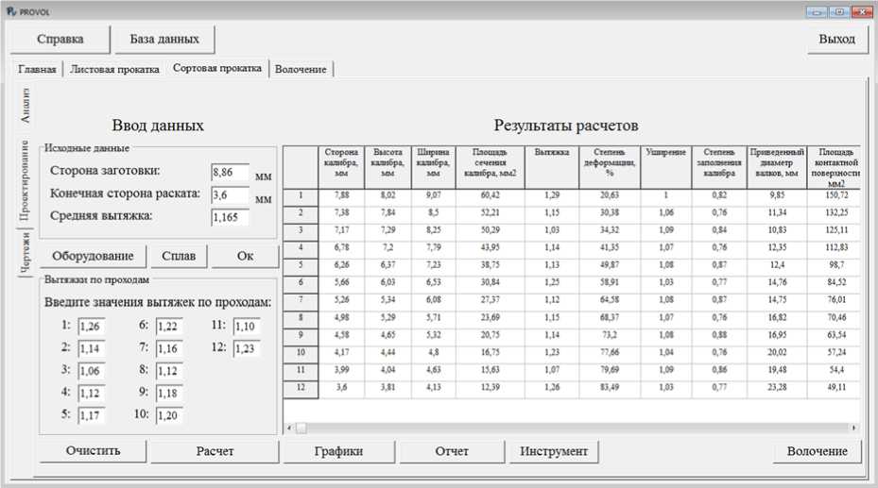Click the Очистить clear button
Image resolution: width=878 pixels, height=488 pixels.
tap(93, 451)
